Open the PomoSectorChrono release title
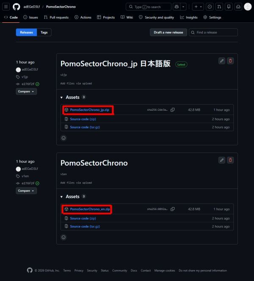The width and height of the screenshot is (254, 281). 94,163
